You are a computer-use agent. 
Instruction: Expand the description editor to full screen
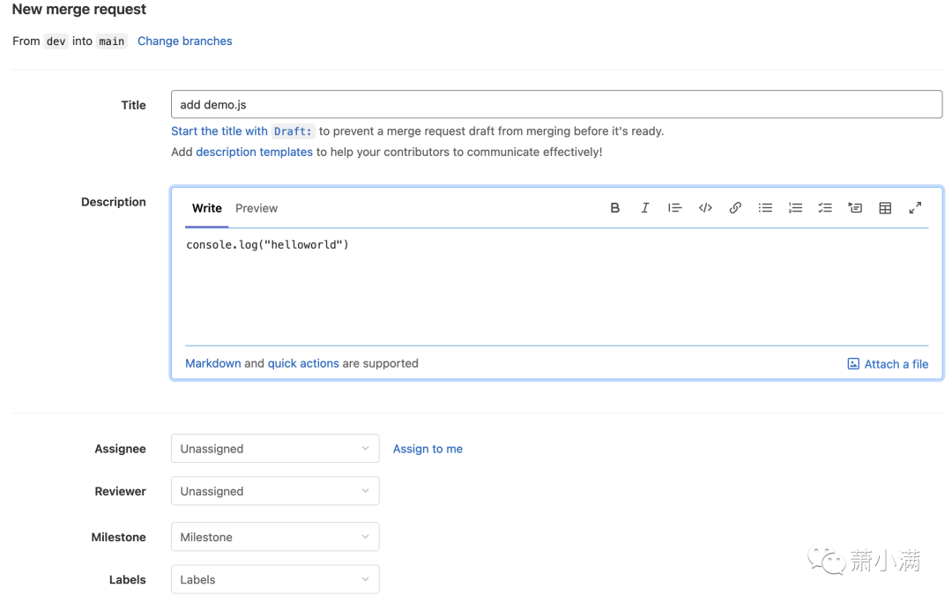click(915, 208)
